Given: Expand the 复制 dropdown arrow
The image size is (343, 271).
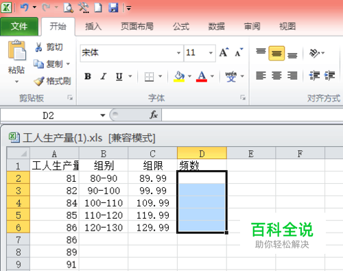Looking at the screenshot, I should pos(68,64).
